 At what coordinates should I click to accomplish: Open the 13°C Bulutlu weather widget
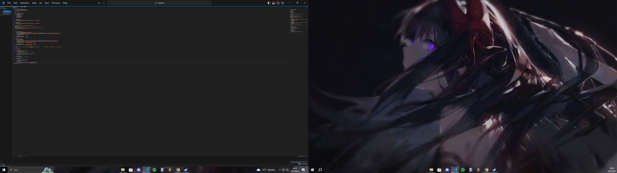pos(266,170)
